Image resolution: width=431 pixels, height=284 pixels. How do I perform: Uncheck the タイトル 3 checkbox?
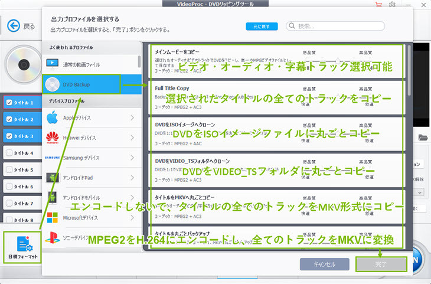tap(9, 136)
